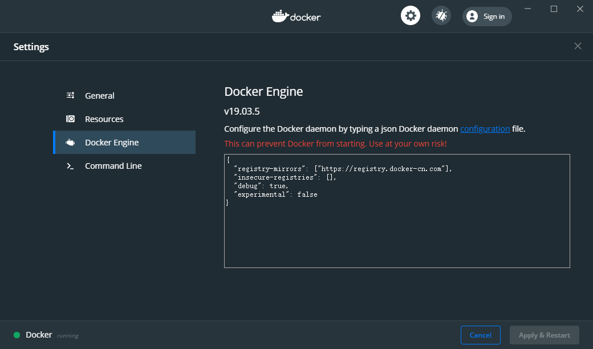Close the Docker Desktop window

580,9
